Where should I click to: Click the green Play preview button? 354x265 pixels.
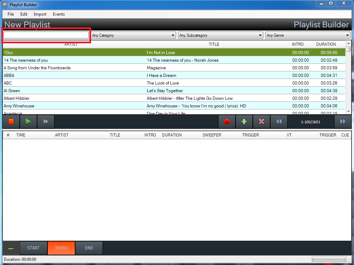(28, 122)
